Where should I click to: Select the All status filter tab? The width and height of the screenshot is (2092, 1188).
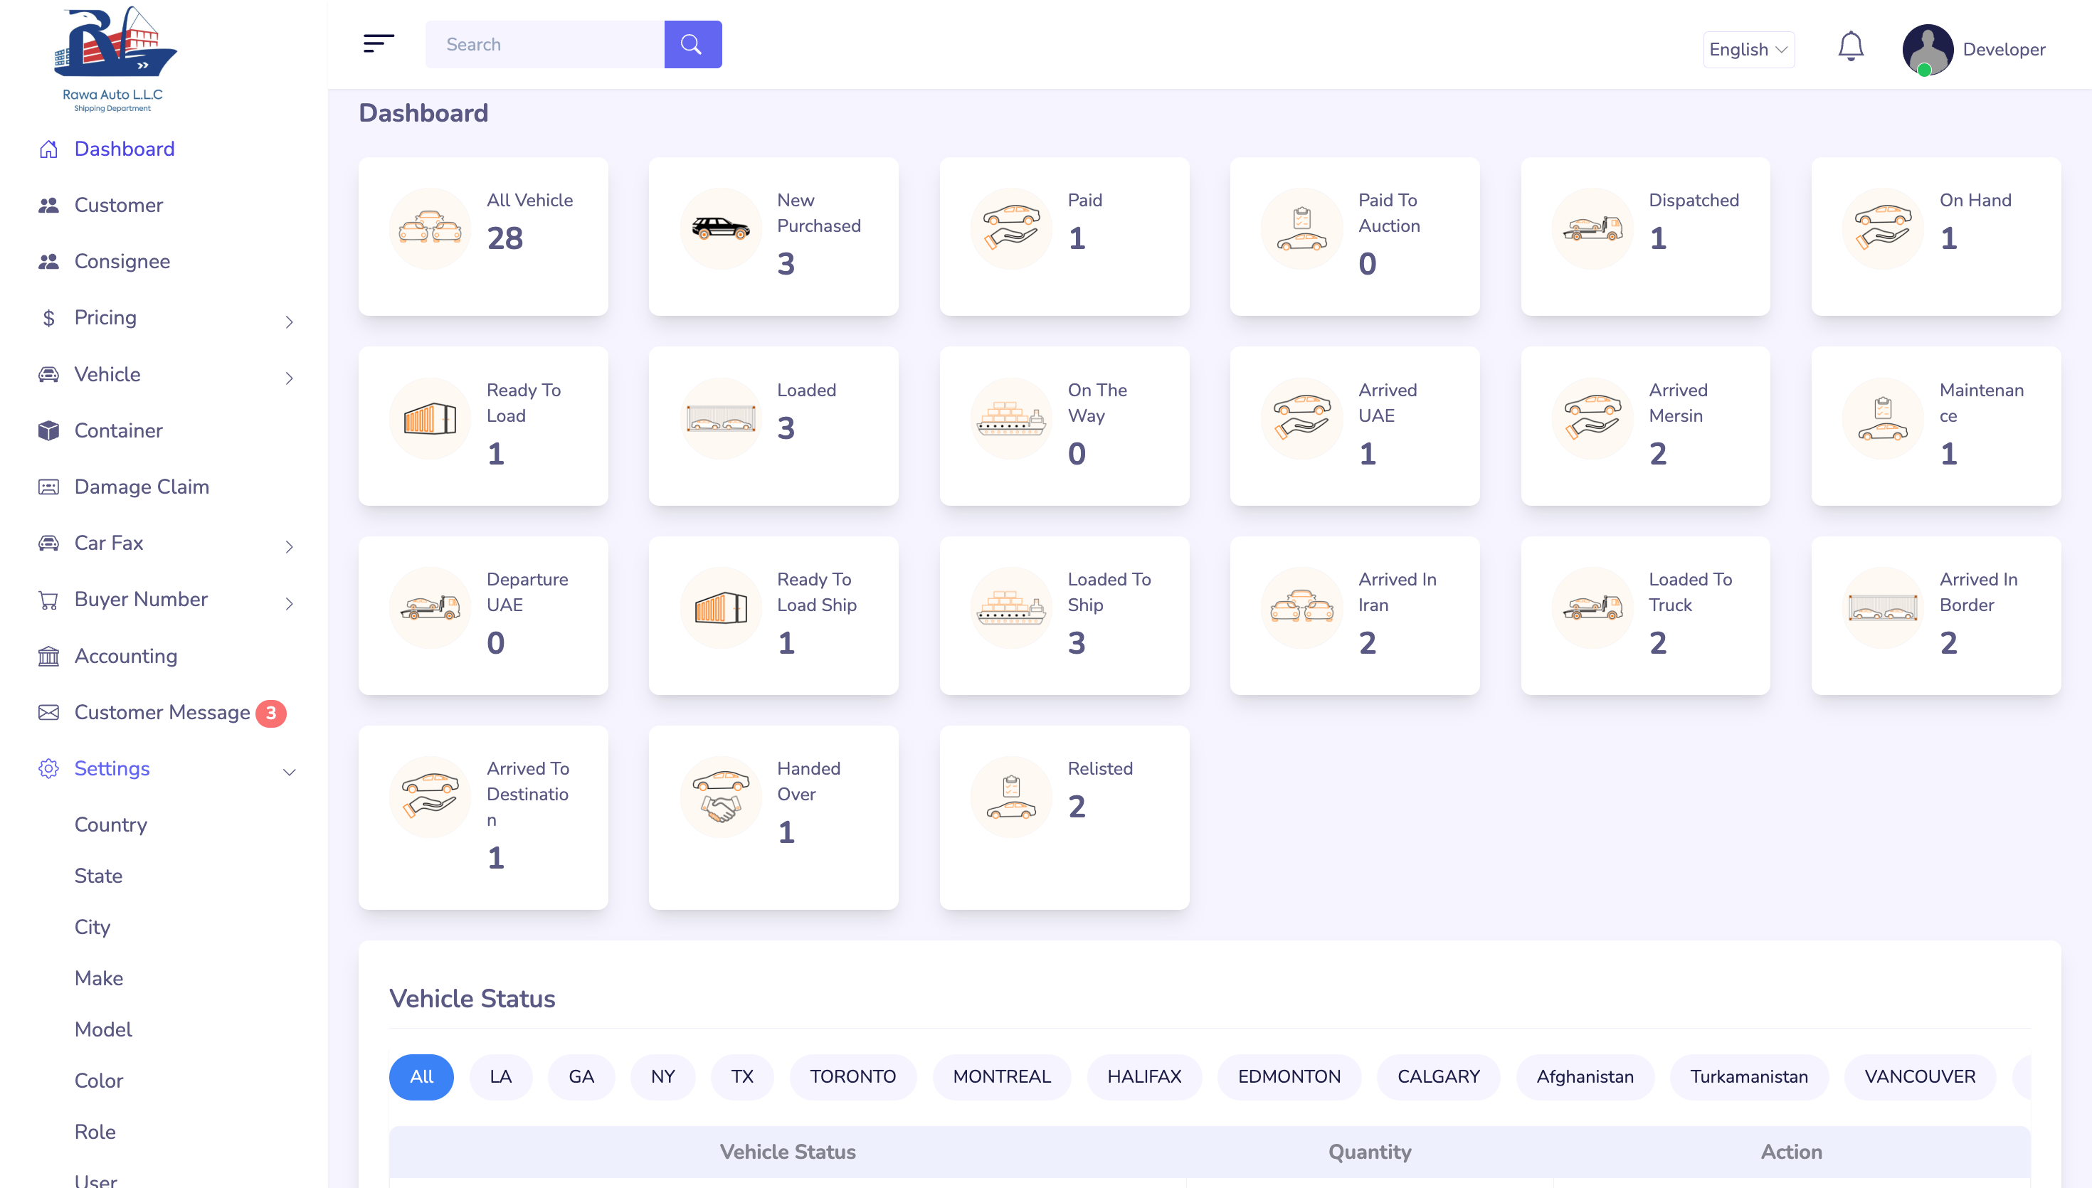pyautogui.click(x=421, y=1076)
